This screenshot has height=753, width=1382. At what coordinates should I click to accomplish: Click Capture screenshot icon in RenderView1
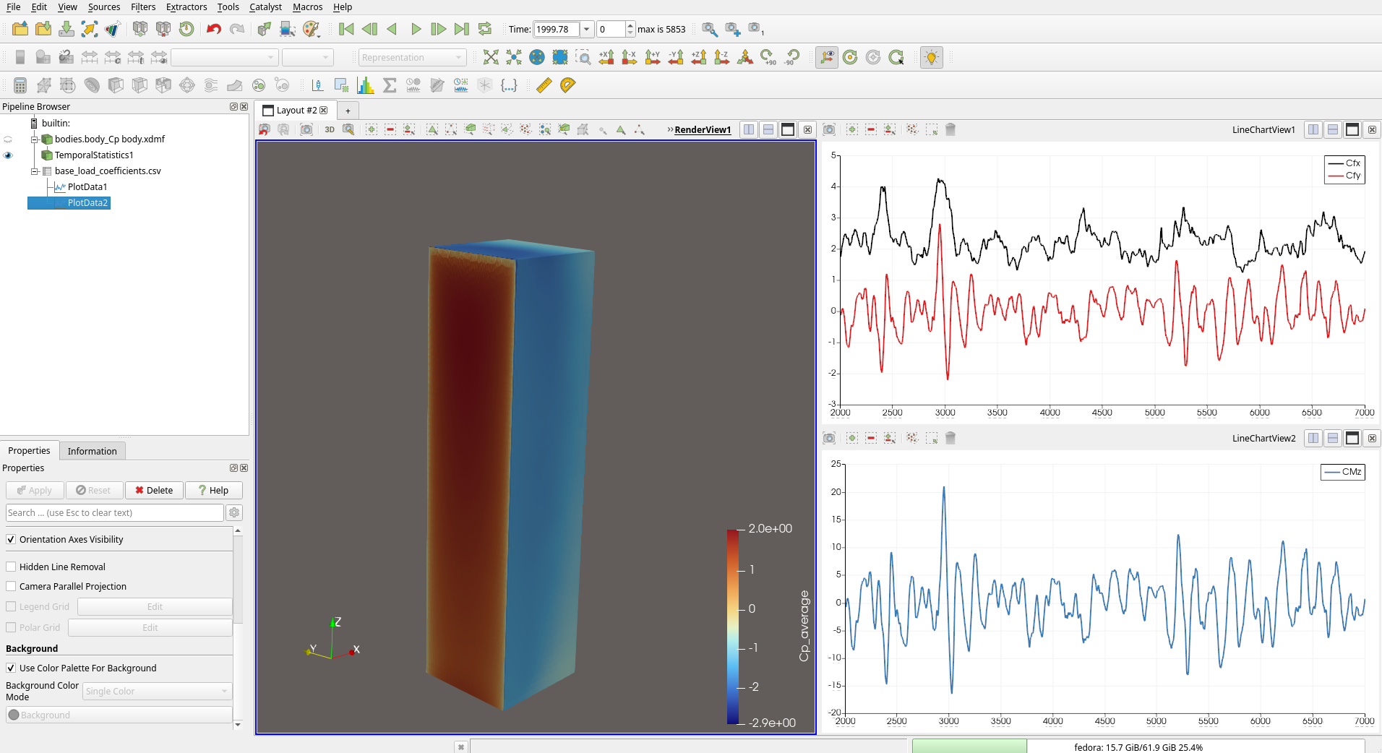pos(306,129)
